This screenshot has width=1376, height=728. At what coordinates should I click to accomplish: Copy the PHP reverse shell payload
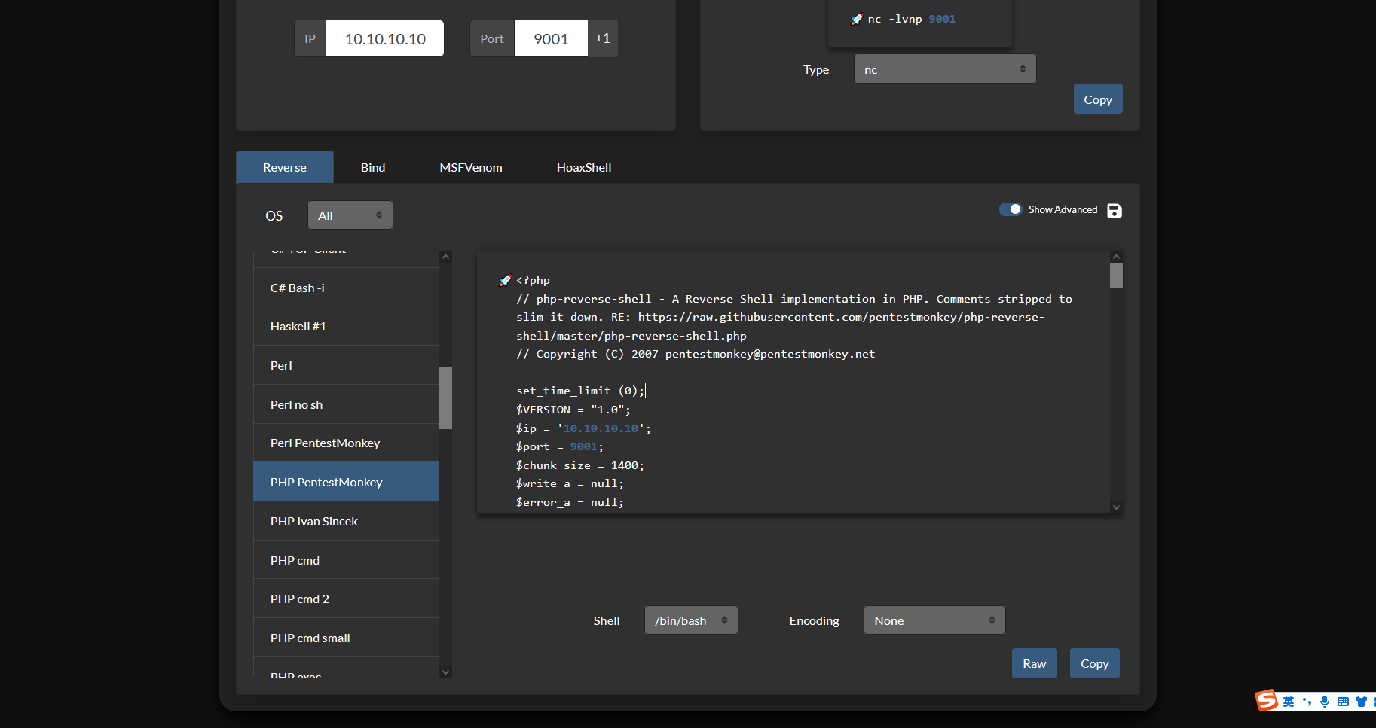click(1095, 663)
